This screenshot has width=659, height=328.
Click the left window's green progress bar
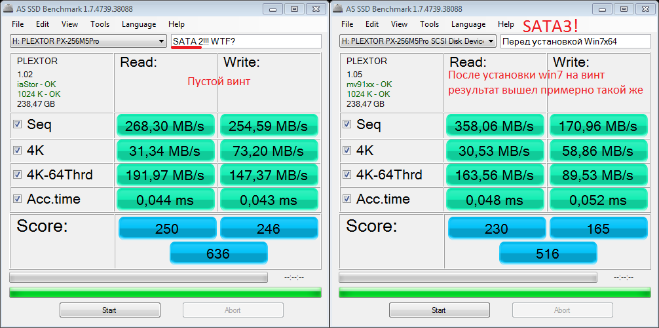(165, 293)
